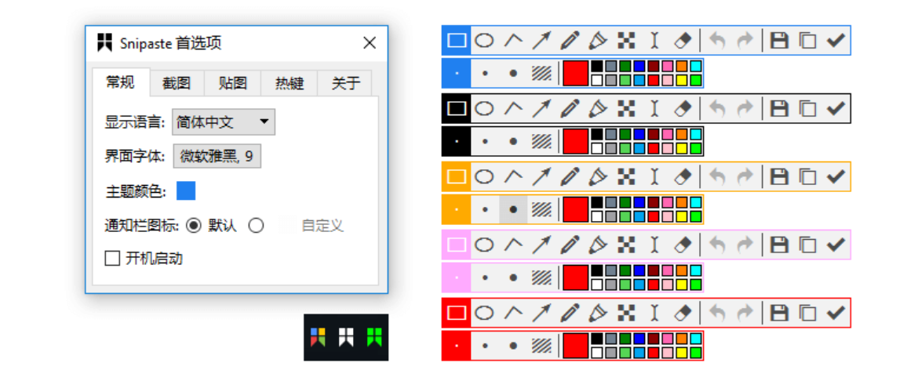Pick orange swatch in orange-themed toolbar palette
Screen dimensions: 907x388
tap(681, 202)
